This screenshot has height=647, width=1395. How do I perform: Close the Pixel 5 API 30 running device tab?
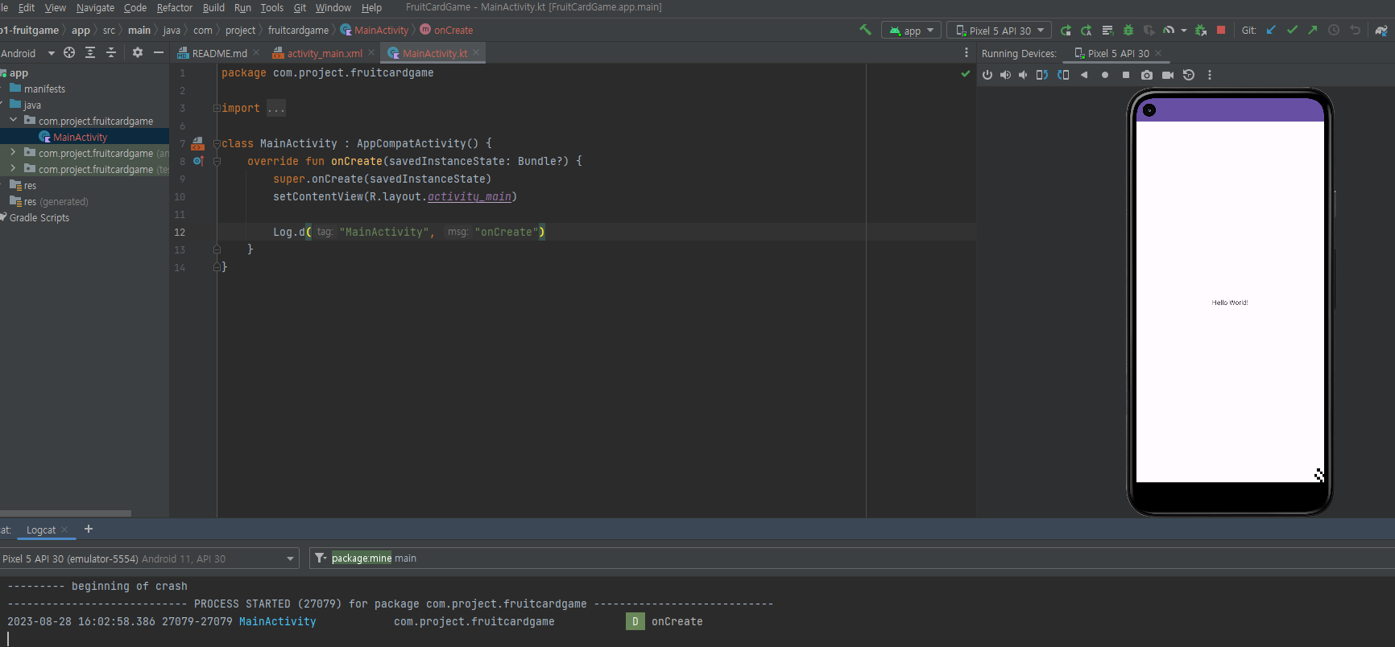[x=1158, y=53]
